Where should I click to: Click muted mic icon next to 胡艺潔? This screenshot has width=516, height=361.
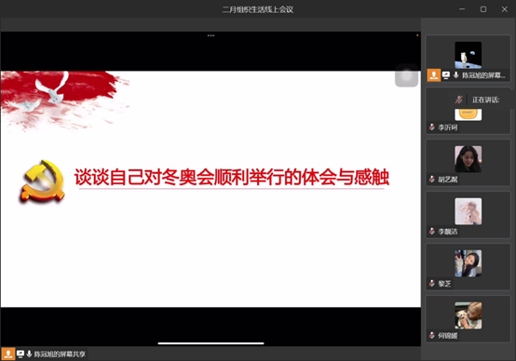point(432,180)
